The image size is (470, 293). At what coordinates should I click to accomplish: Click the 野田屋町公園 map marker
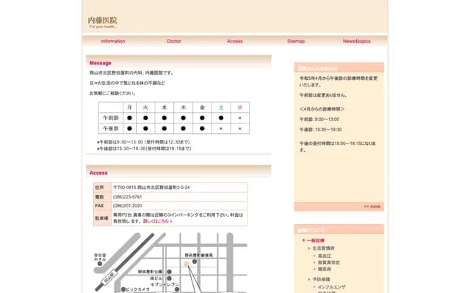coord(169,271)
